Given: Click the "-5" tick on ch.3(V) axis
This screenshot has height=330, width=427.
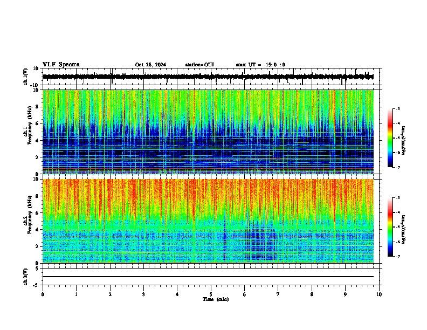Looking at the screenshot, I should click(37, 285).
